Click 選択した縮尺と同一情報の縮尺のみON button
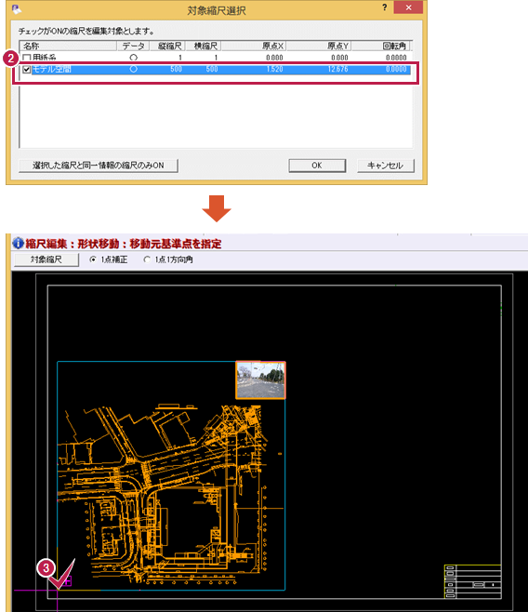The height and width of the screenshot is (612, 528). point(99,166)
